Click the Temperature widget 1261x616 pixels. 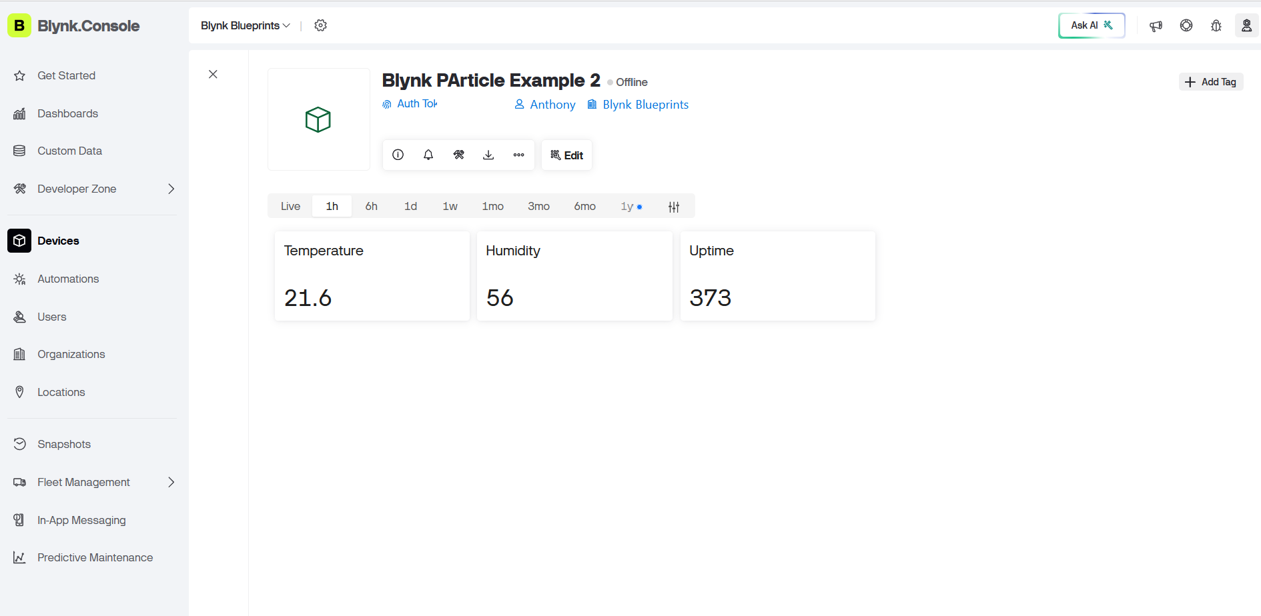click(x=372, y=276)
